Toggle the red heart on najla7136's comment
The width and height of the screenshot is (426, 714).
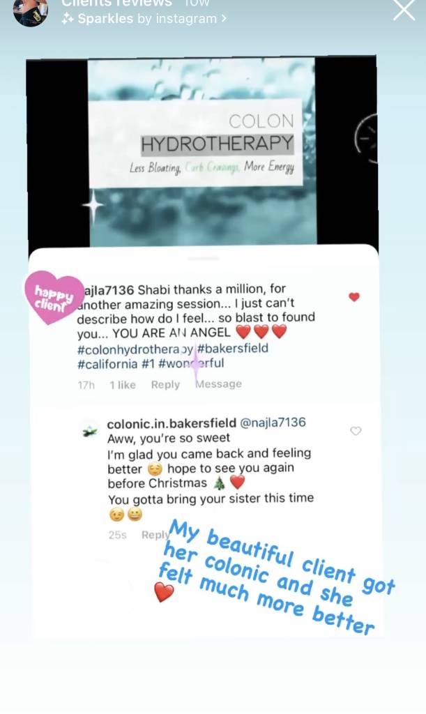pos(354,297)
